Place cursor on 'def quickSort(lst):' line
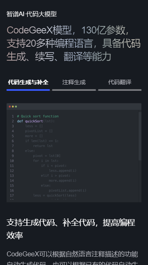The height and width of the screenshot is (265, 148). [x=36, y=121]
